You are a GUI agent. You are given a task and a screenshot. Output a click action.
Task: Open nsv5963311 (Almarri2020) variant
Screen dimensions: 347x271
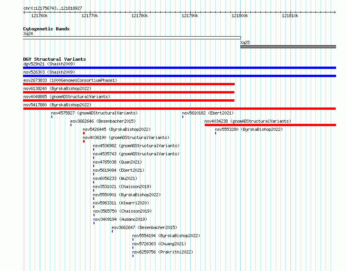pyautogui.click(x=121, y=203)
